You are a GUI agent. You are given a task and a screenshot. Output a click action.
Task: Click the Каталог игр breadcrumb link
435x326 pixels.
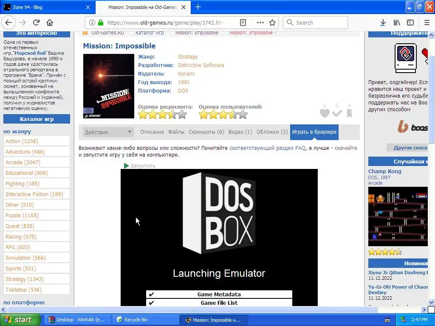click(x=150, y=33)
